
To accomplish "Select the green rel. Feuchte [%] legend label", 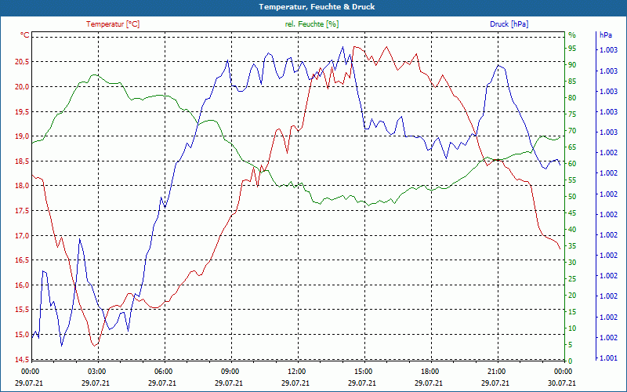I will pyautogui.click(x=312, y=24).
